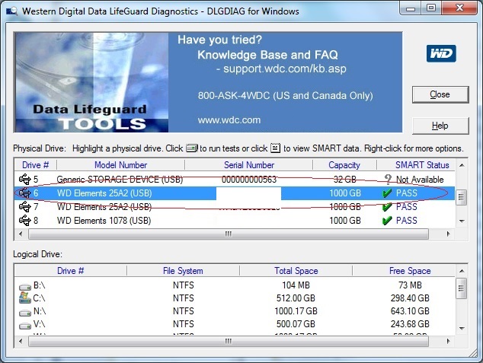Viewport: 483px width, 363px height.
Task: Click the USB icon for drive 6
Action: (25, 193)
